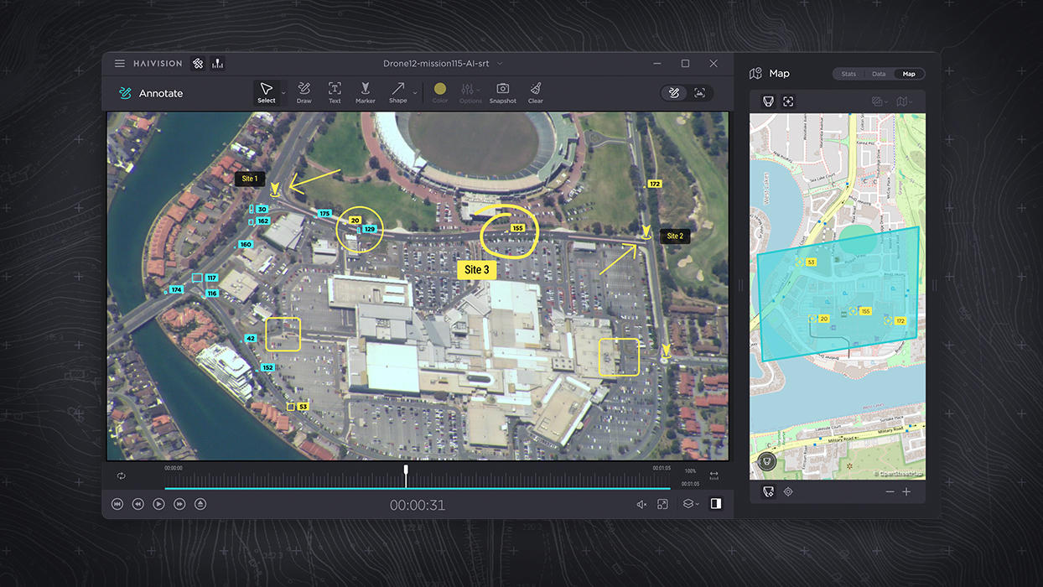Select the Shape arrow tool
1043x587 pixels.
pyautogui.click(x=397, y=92)
